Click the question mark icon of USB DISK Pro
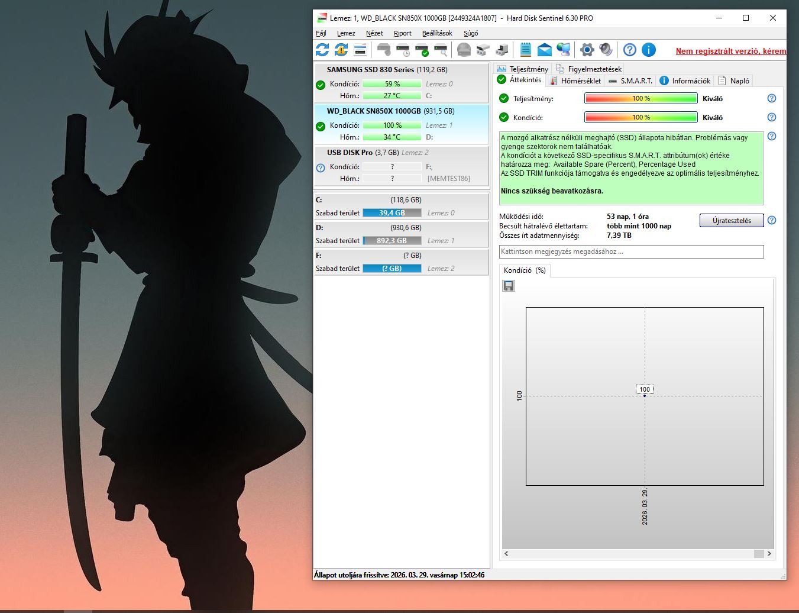This screenshot has width=799, height=613. pos(321,168)
